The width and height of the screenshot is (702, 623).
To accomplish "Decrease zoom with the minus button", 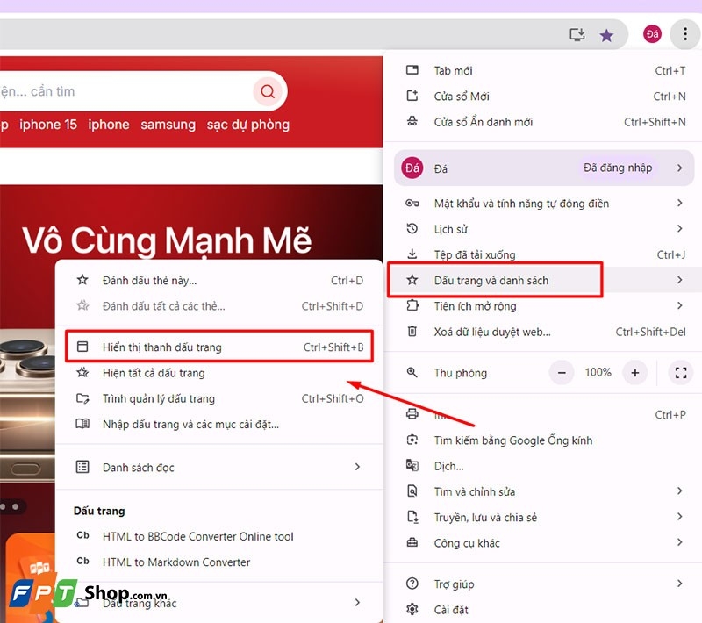I will click(562, 372).
